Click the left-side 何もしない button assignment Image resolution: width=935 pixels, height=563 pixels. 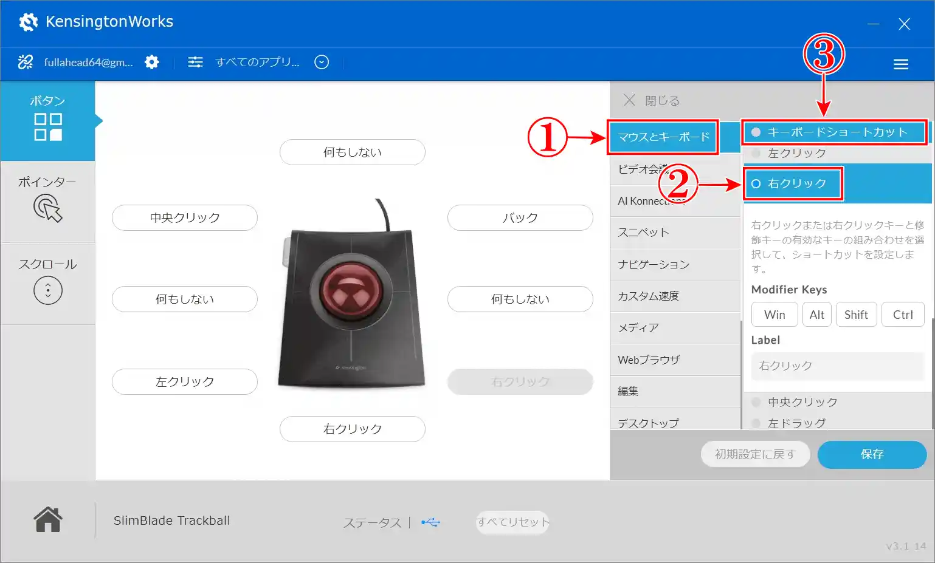click(185, 299)
